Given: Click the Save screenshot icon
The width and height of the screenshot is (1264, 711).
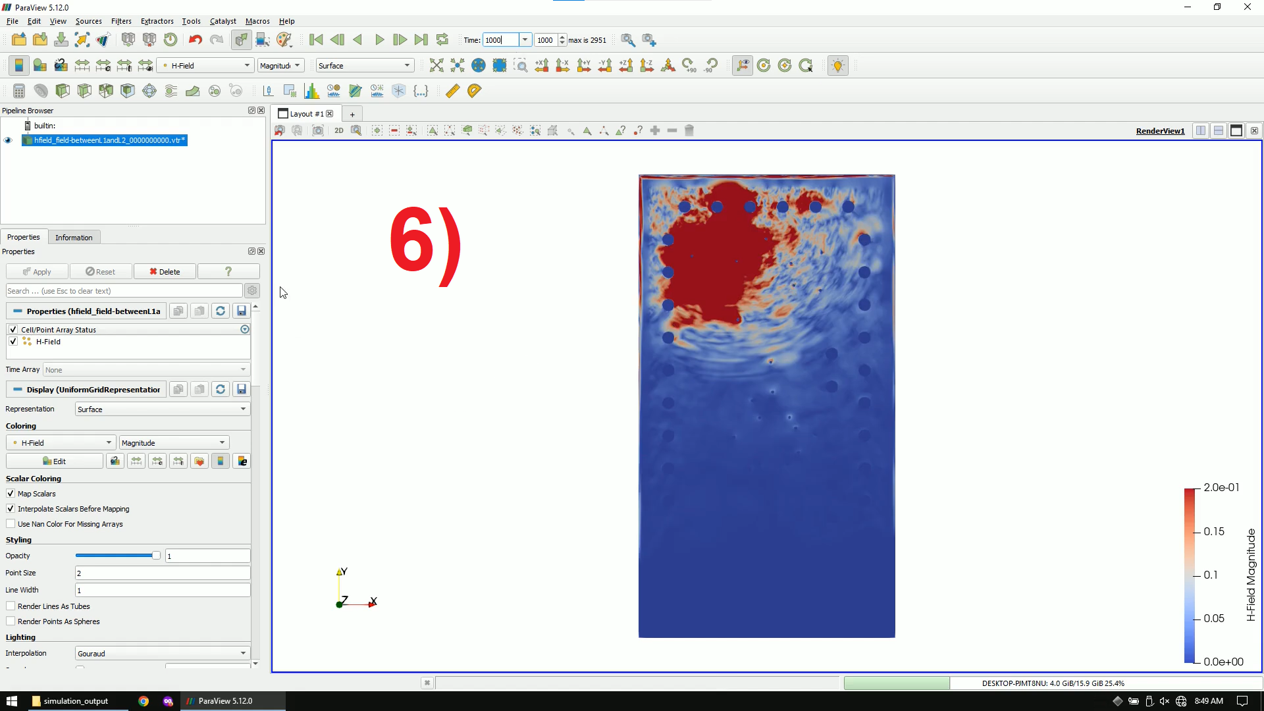Looking at the screenshot, I should [317, 130].
